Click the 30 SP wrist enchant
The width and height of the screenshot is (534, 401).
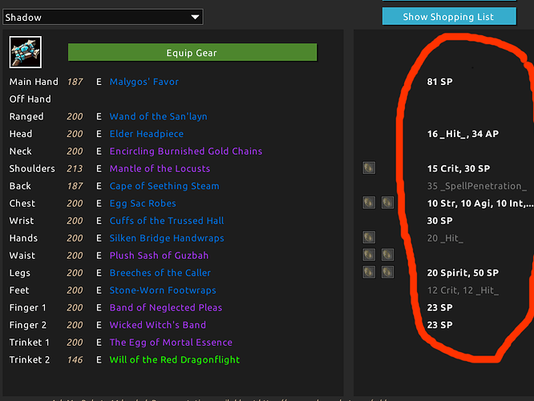(x=440, y=221)
